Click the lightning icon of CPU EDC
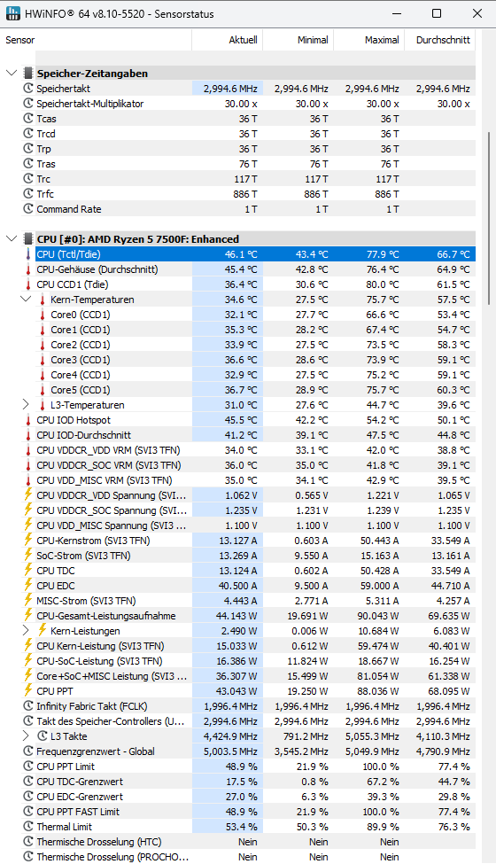The image size is (496, 864). (x=28, y=585)
